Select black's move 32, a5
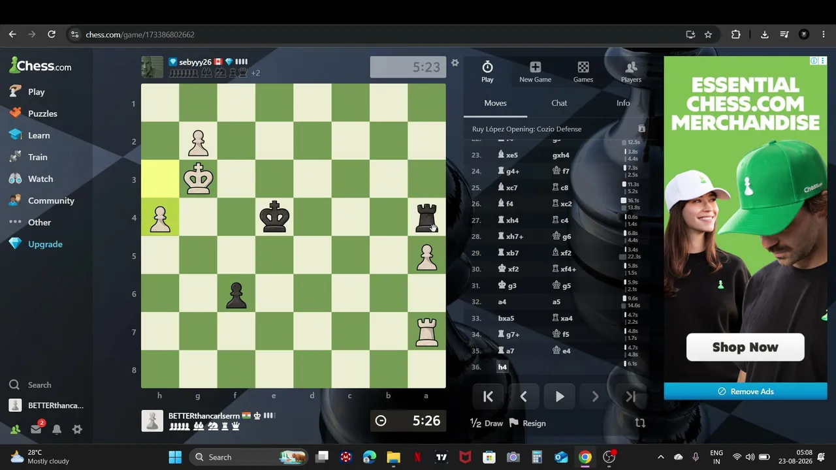836x470 pixels. (556, 302)
